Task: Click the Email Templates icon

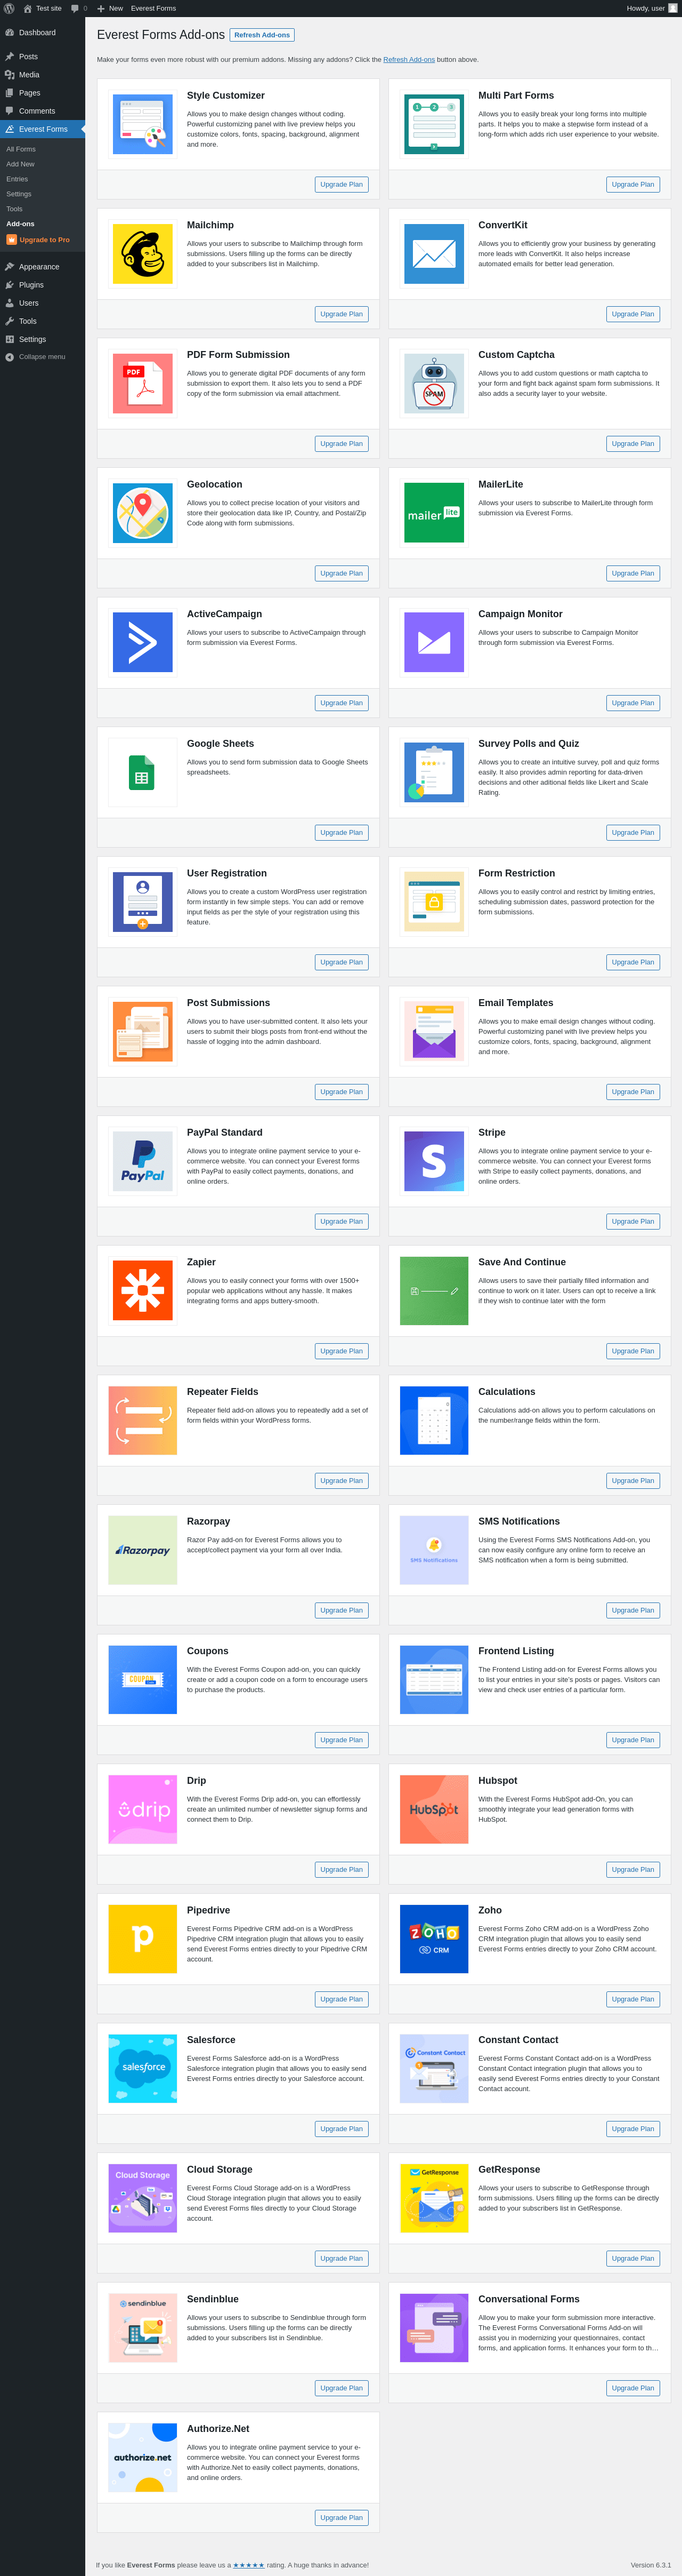Action: 434,1032
